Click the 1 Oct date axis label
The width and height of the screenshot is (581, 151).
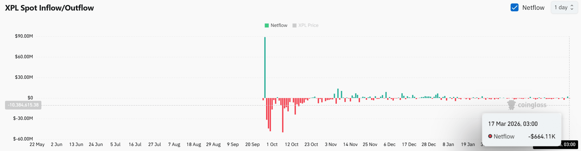click(272, 144)
